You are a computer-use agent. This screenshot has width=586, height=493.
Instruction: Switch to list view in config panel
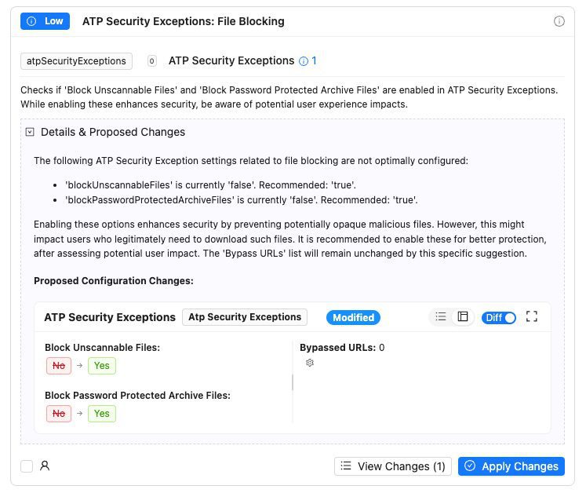pos(441,317)
